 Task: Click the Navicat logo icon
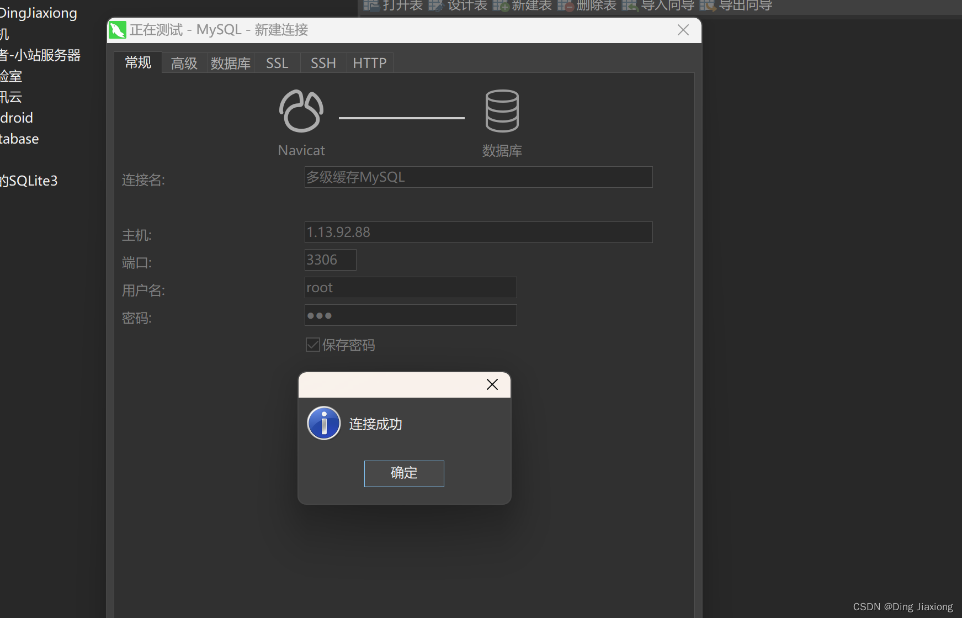coord(301,111)
